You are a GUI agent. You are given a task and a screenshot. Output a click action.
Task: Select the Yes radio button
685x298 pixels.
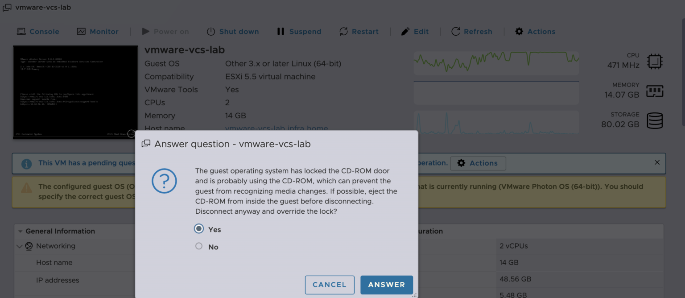tap(198, 228)
